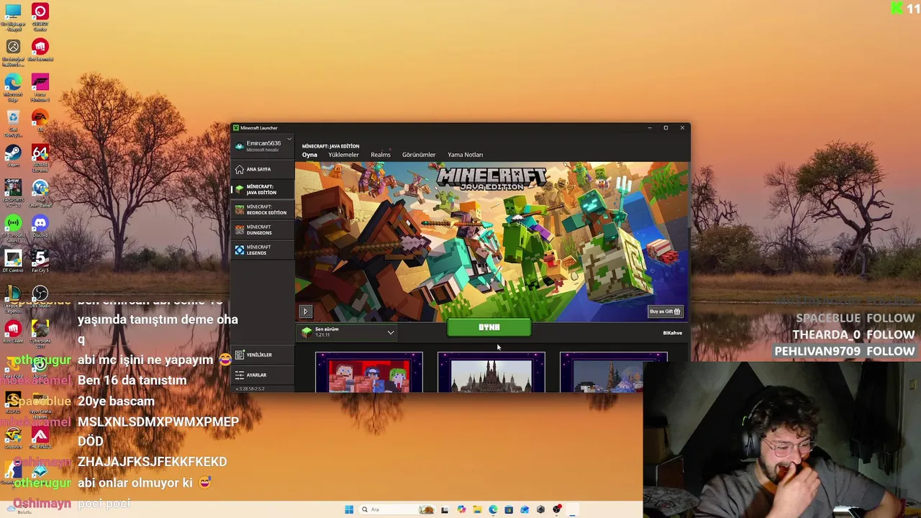Click the Buy as Gift button

coord(666,312)
